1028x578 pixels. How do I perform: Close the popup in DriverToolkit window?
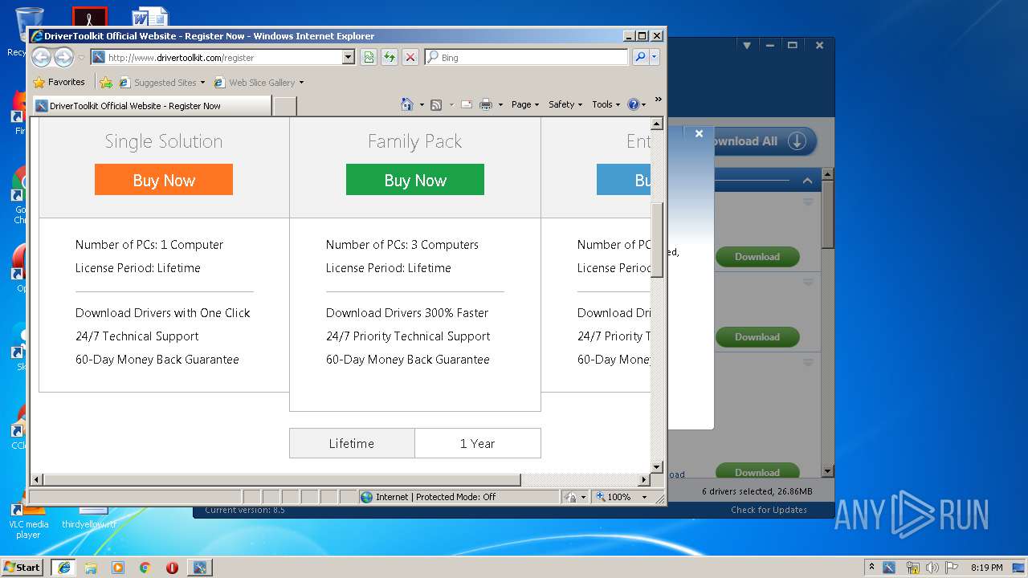(x=699, y=134)
